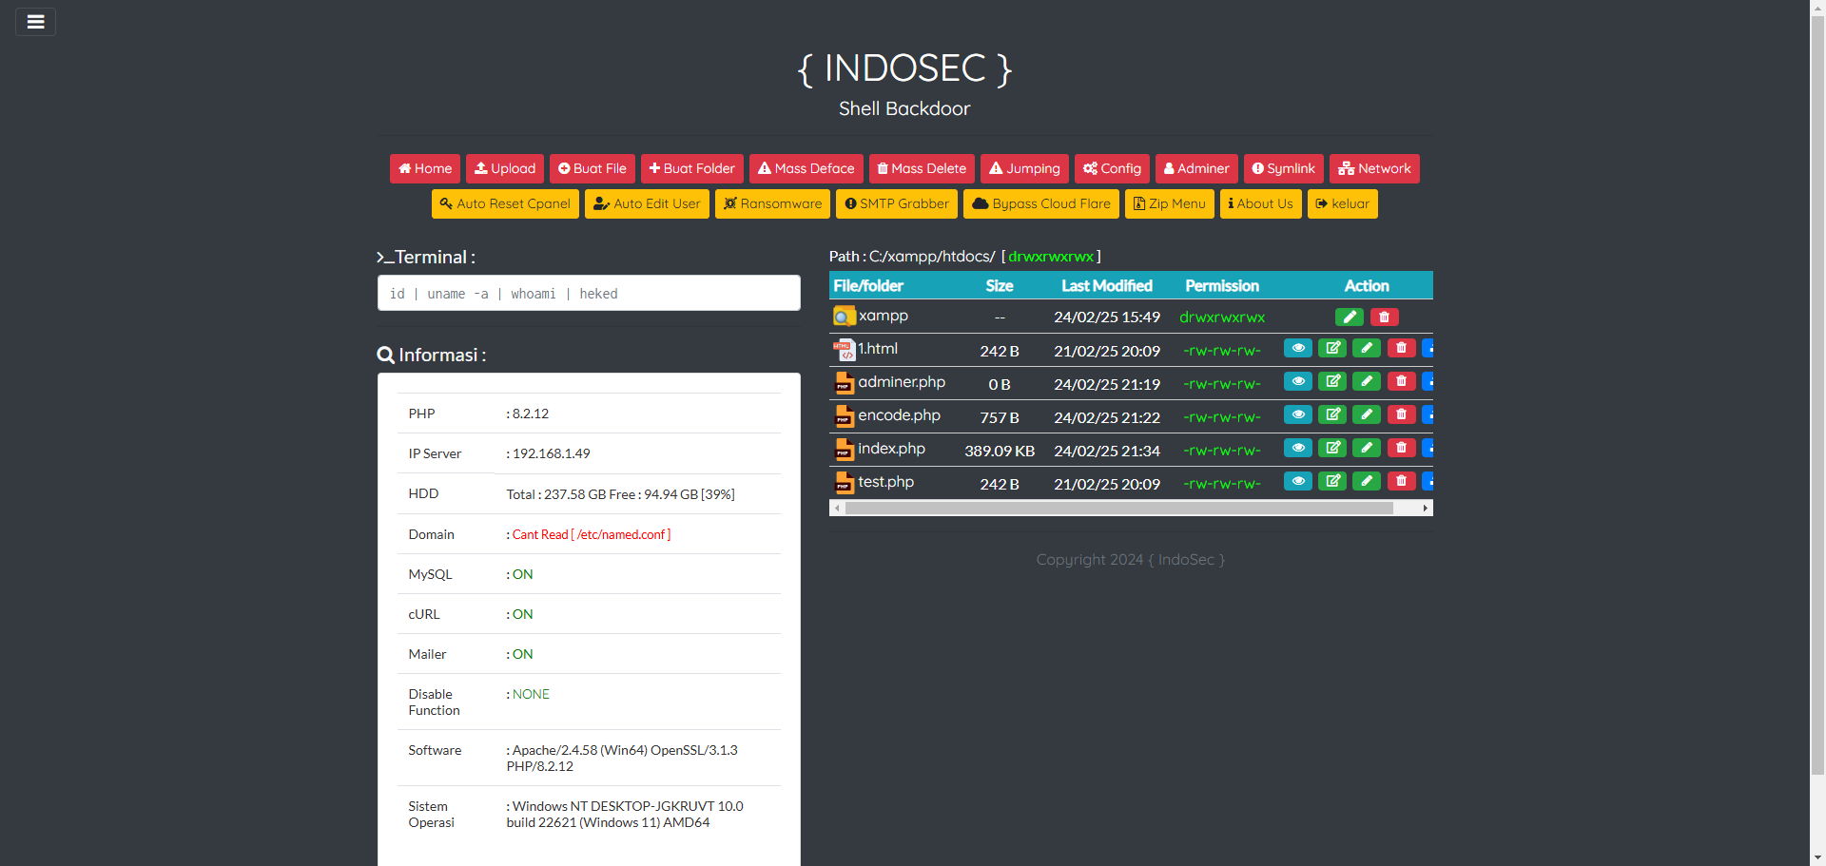Click the right arrow of the table scrollbar

(x=1424, y=508)
